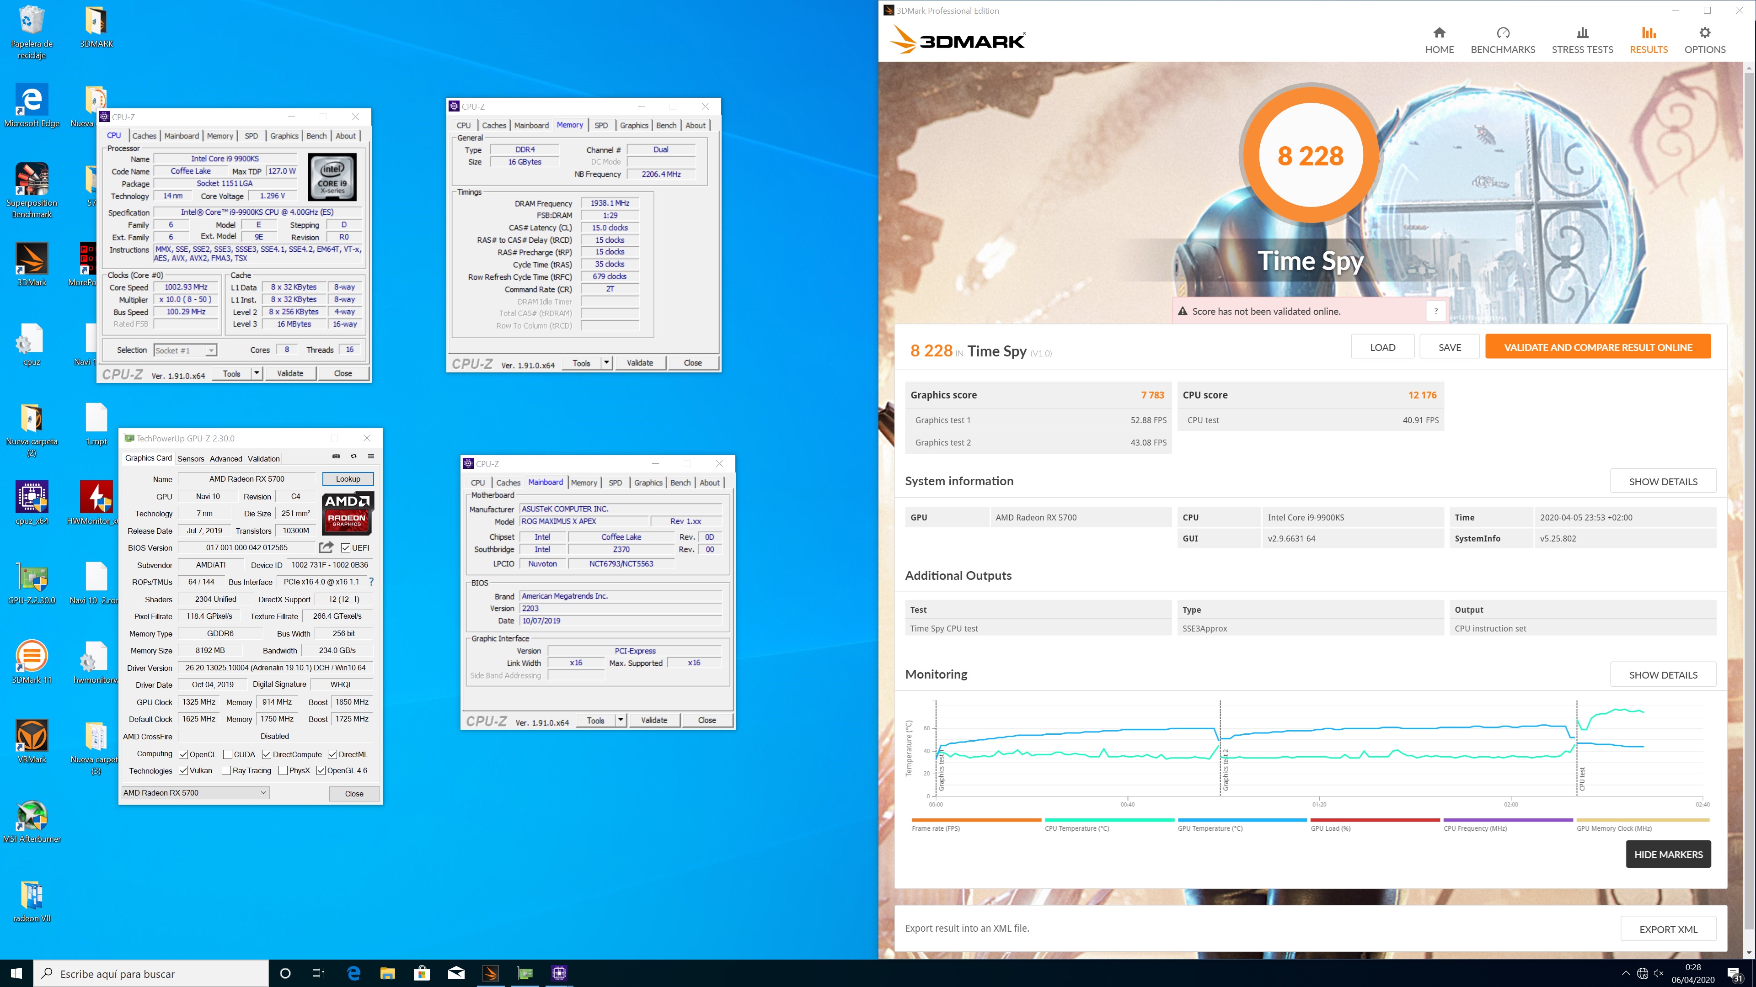Image resolution: width=1756 pixels, height=987 pixels.
Task: Click VALIDATE AND COMPARE RESULT ONLINE
Action: pos(1598,347)
